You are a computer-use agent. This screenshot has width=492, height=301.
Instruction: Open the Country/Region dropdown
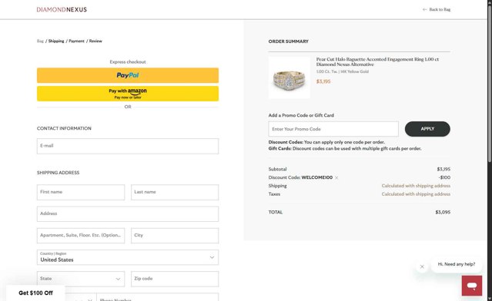click(128, 257)
